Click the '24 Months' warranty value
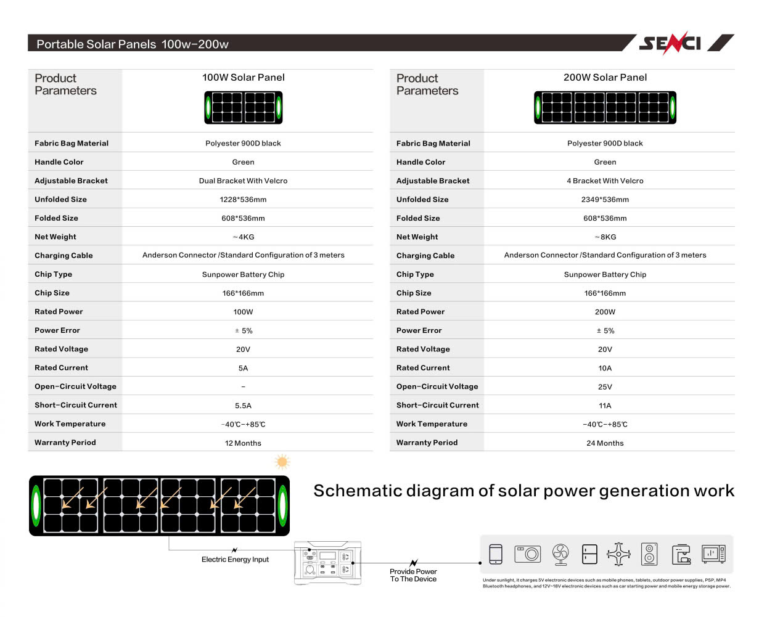 605,443
